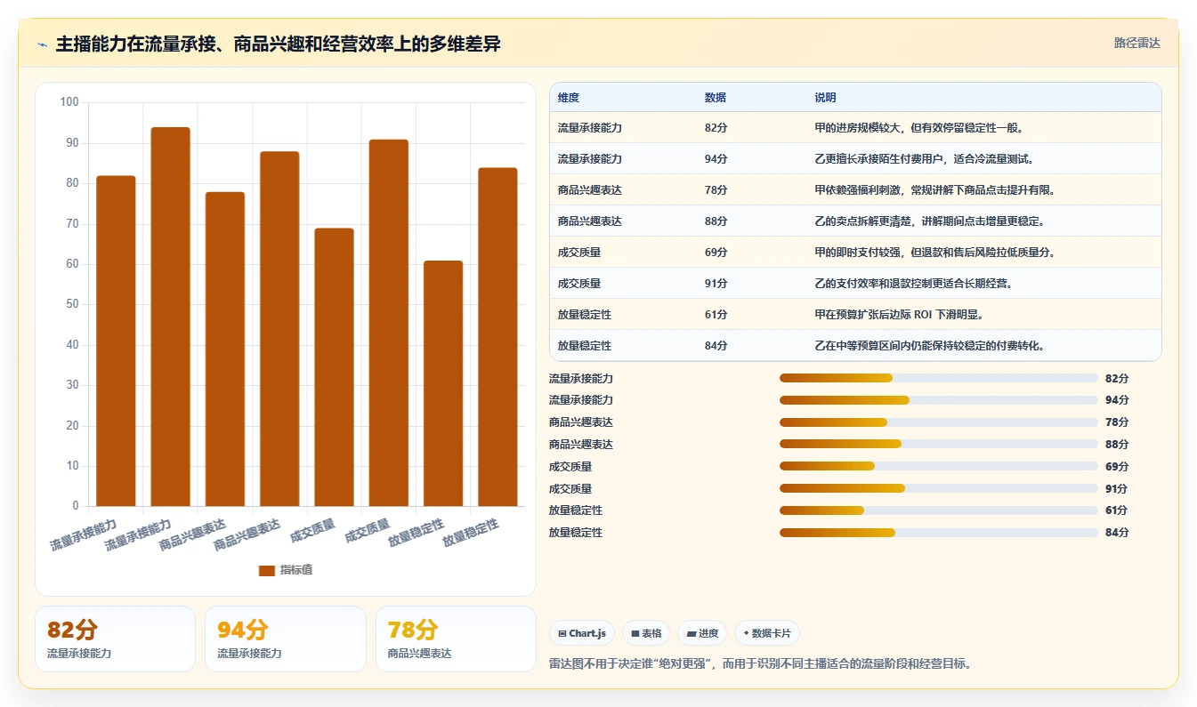Viewport: 1197px width, 707px height.
Task: Click the shortest bar in the bar chart
Action: 443,383
